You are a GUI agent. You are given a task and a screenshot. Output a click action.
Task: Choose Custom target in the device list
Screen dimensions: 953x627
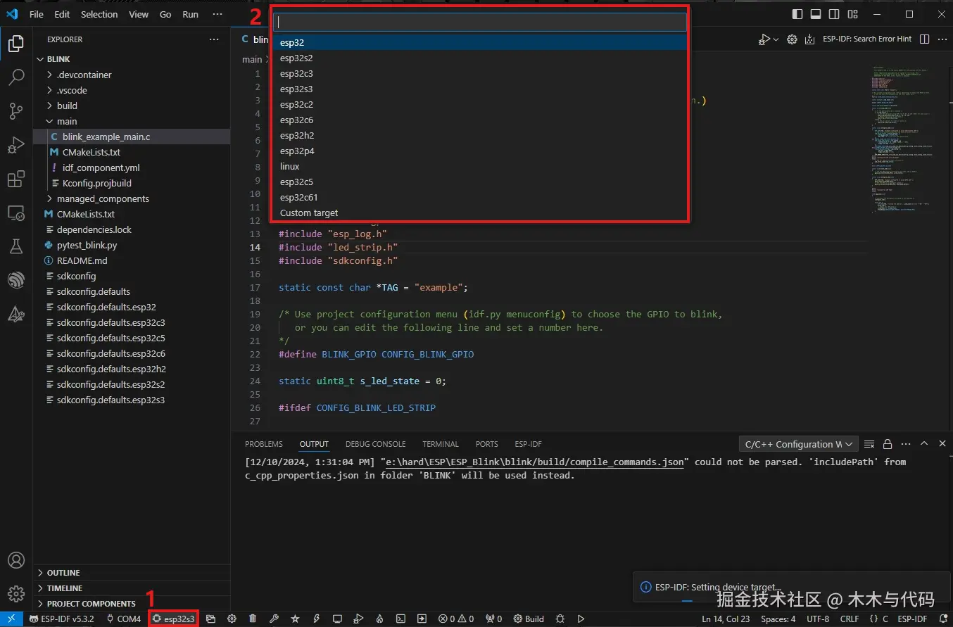pyautogui.click(x=309, y=213)
